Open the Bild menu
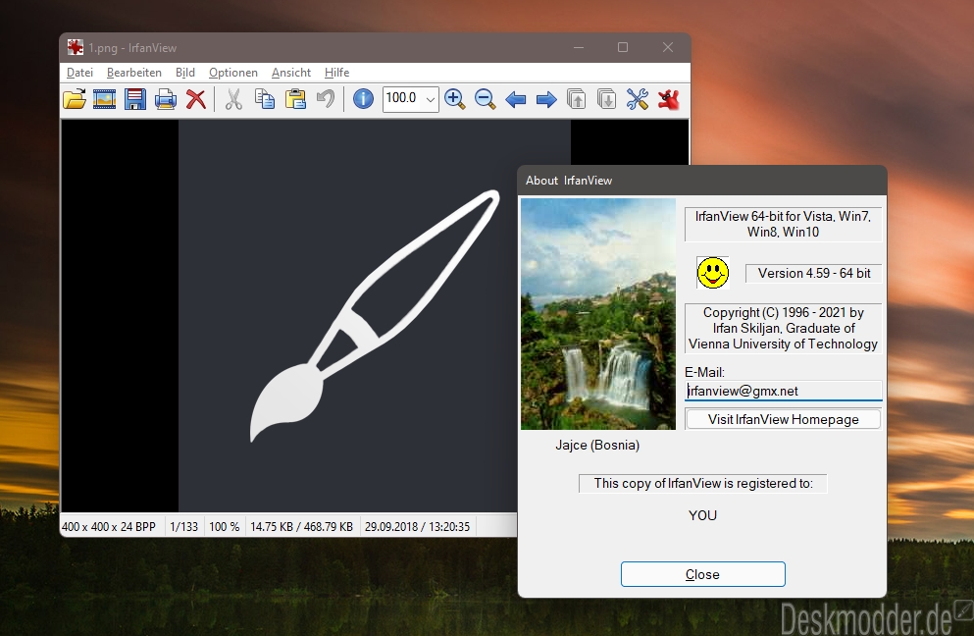Screen dimensions: 974x636 pyautogui.click(x=185, y=73)
